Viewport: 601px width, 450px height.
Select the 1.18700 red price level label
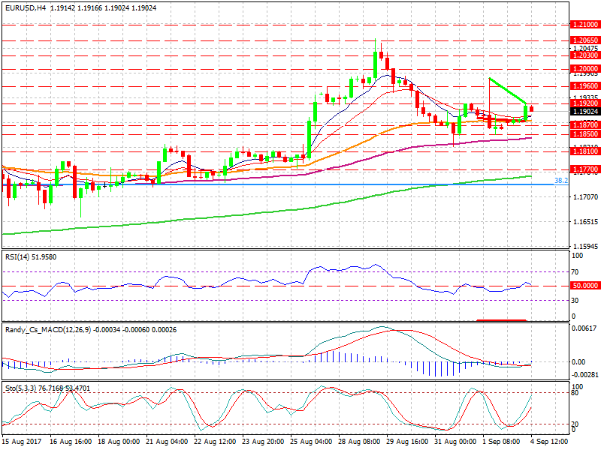point(585,124)
